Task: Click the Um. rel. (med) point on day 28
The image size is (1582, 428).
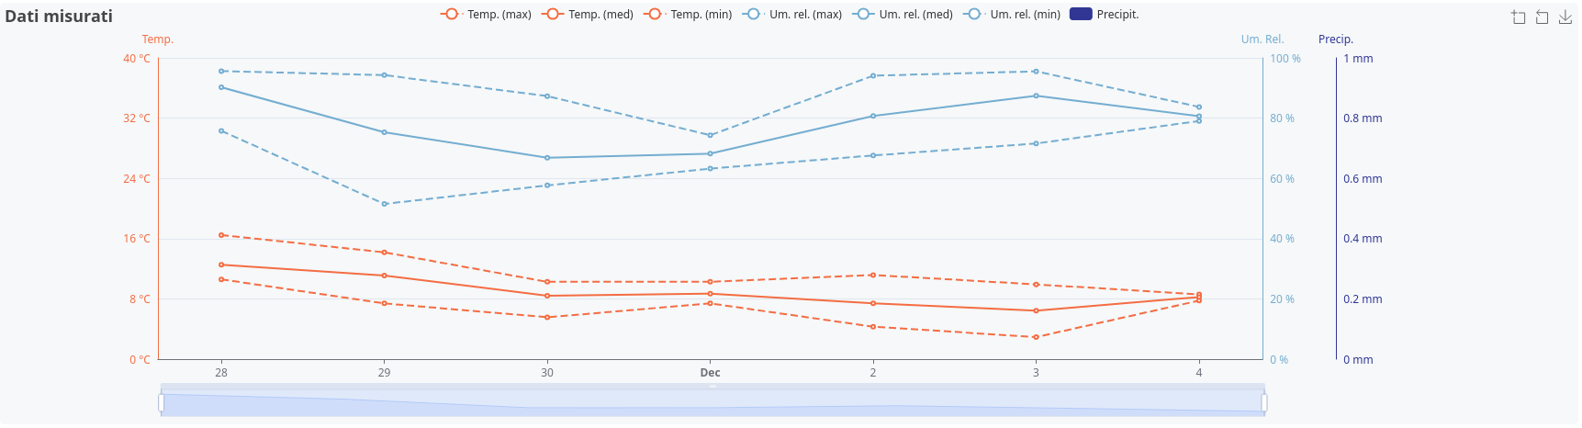Action: coord(221,87)
